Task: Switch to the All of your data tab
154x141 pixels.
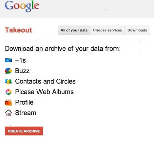Action: tap(74, 30)
